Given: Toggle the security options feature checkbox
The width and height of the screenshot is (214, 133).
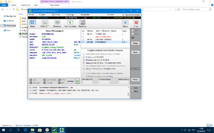Looking at the screenshot, I should [x=84, y=69].
